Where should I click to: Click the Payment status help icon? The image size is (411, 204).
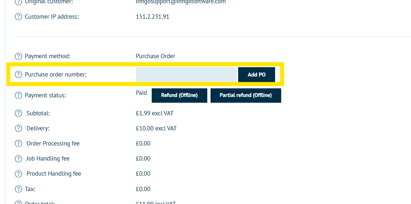18,95
